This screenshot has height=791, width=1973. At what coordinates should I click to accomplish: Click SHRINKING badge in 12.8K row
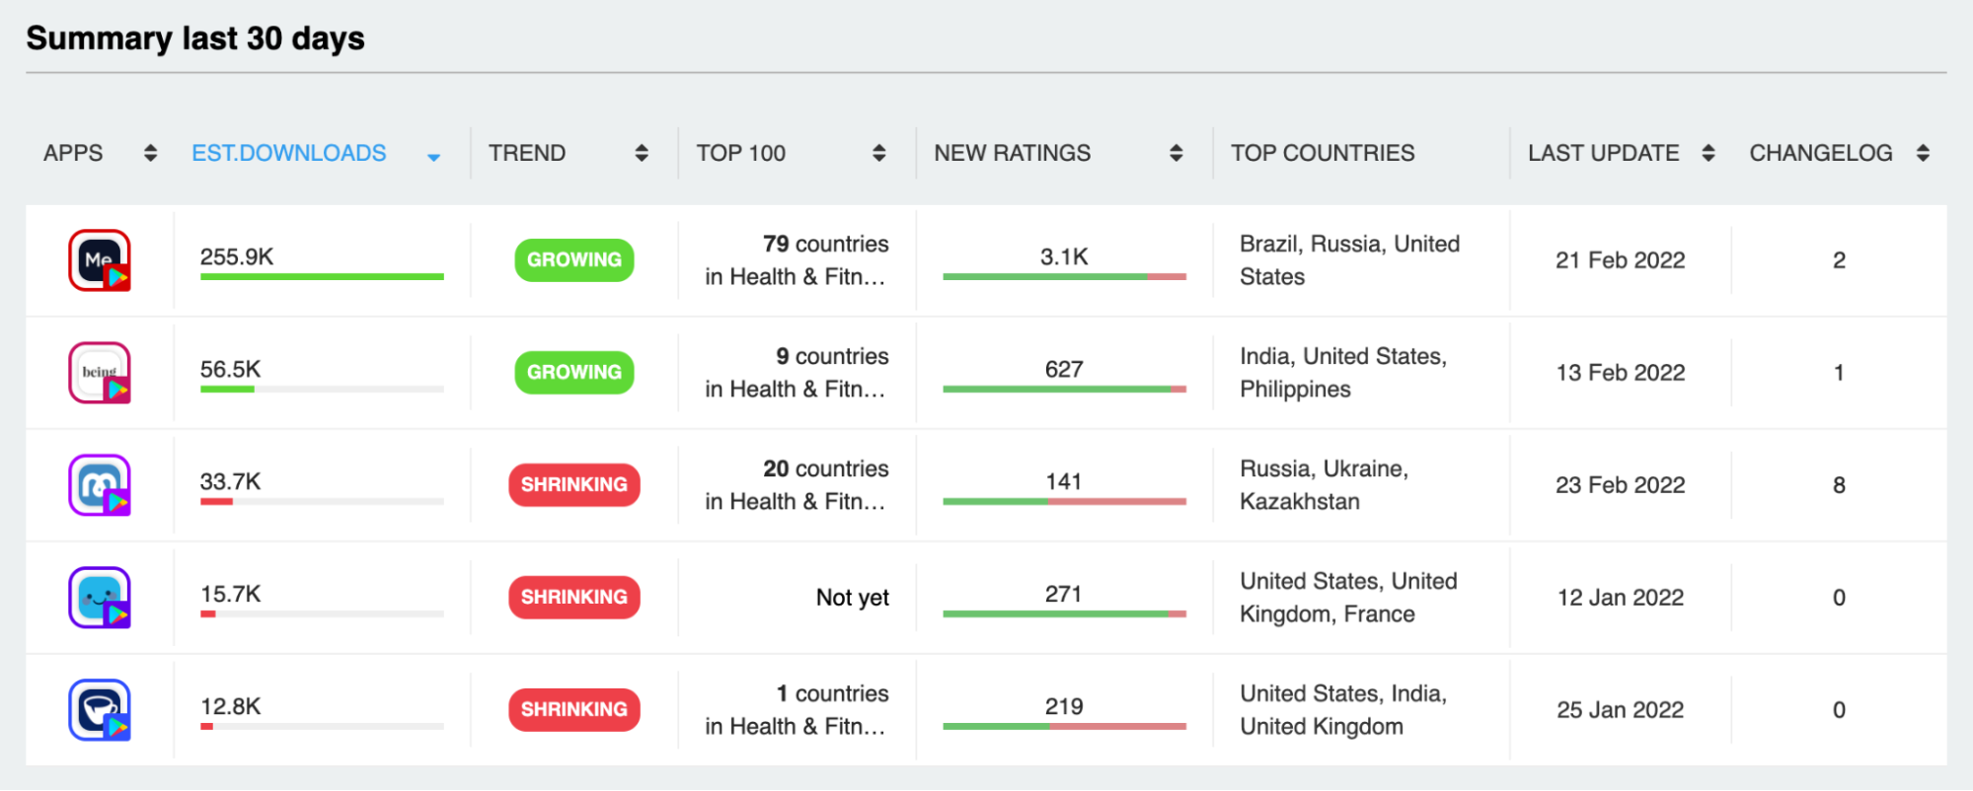pyautogui.click(x=574, y=710)
